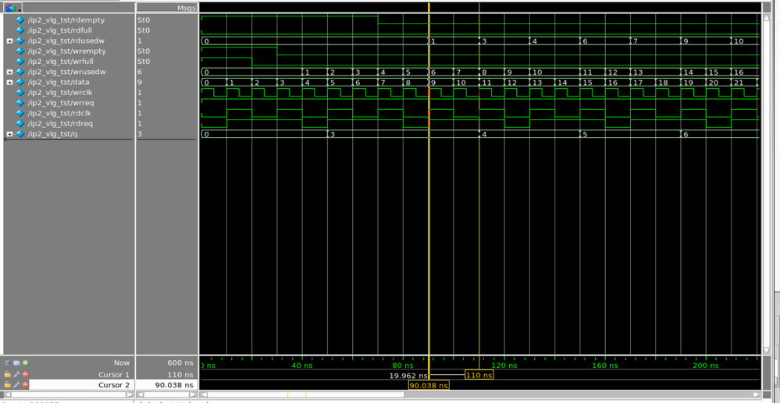Click the St0 value of rdfull
The height and width of the screenshot is (403, 780).
click(143, 30)
